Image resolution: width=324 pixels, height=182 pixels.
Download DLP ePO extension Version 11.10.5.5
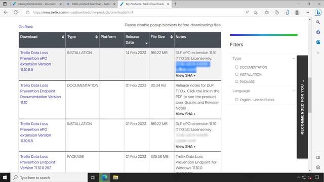35,132
